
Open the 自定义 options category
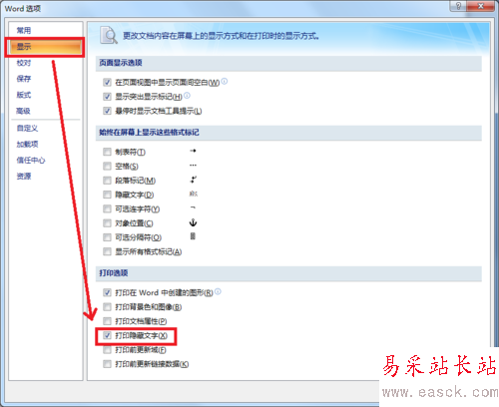coord(27,128)
